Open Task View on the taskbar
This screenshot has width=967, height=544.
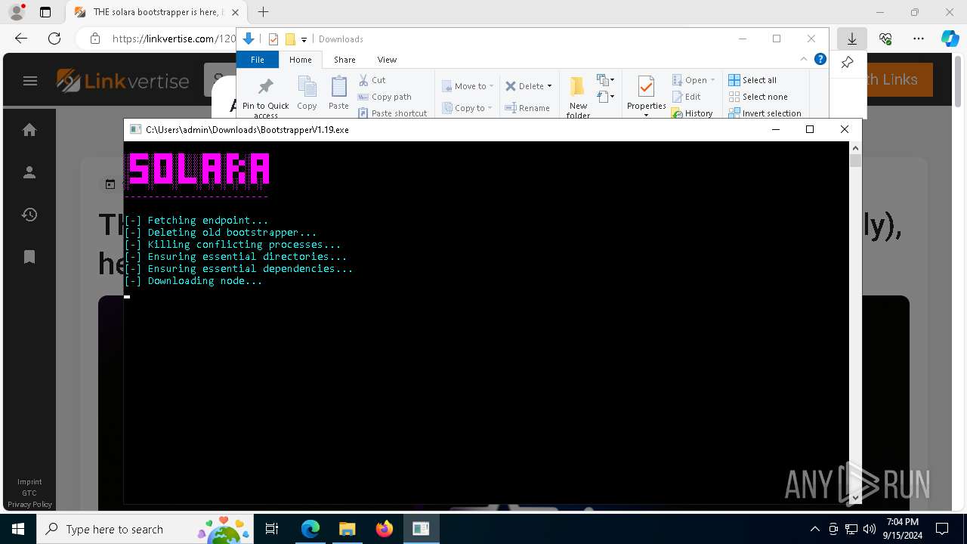pyautogui.click(x=272, y=529)
